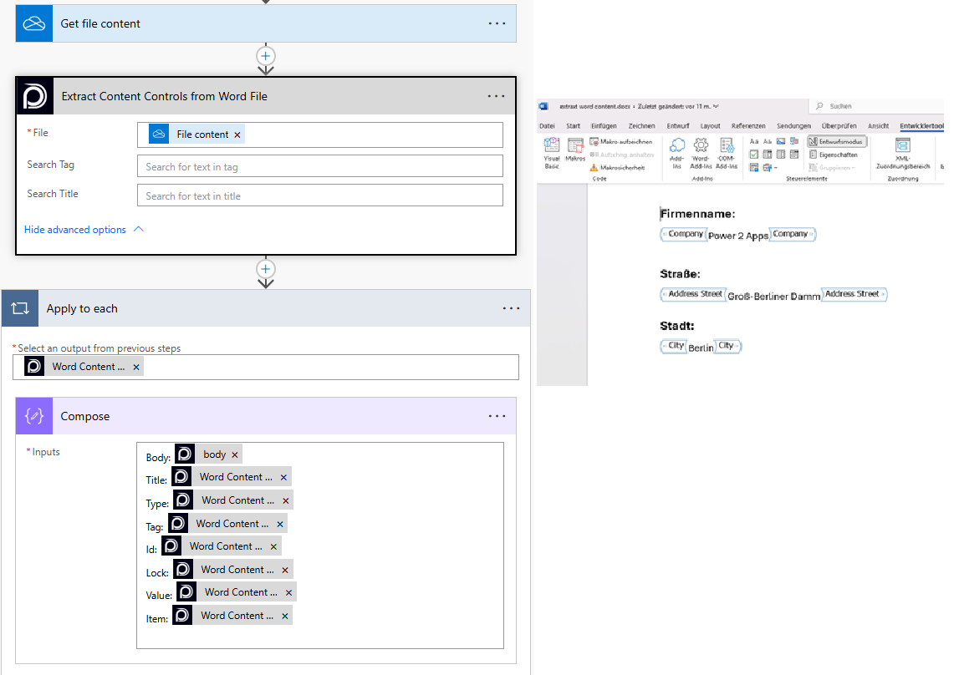The image size is (959, 675).
Task: Click the Makros icon in Word ribbon
Action: pos(575,149)
